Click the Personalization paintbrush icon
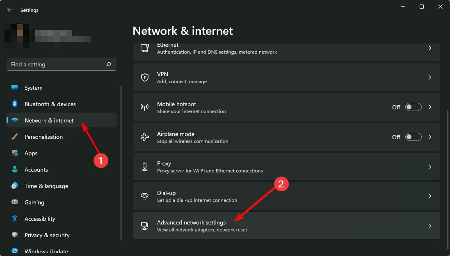The height and width of the screenshot is (256, 450). 15,137
